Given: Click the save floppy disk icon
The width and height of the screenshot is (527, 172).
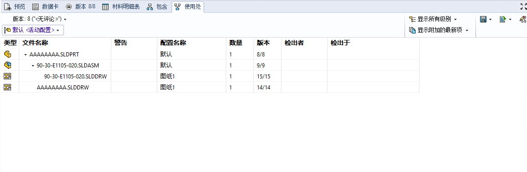Looking at the screenshot, I should [x=483, y=19].
